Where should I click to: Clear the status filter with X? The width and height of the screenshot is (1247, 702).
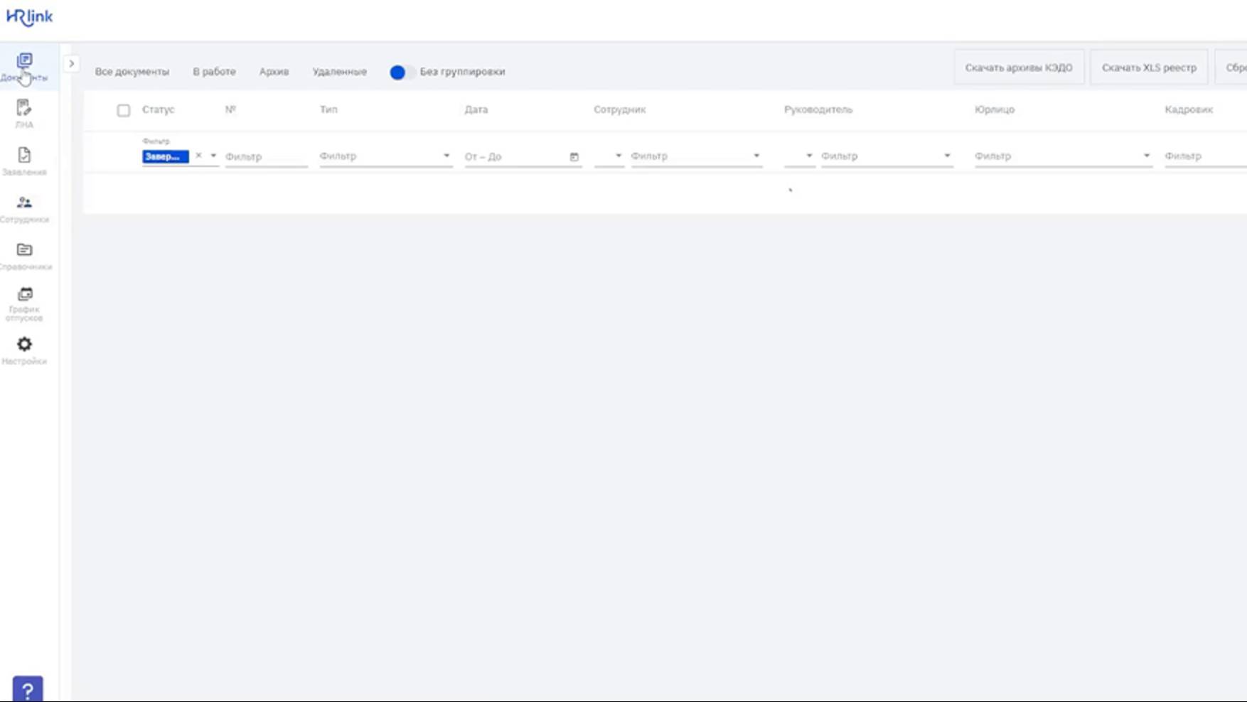point(198,156)
